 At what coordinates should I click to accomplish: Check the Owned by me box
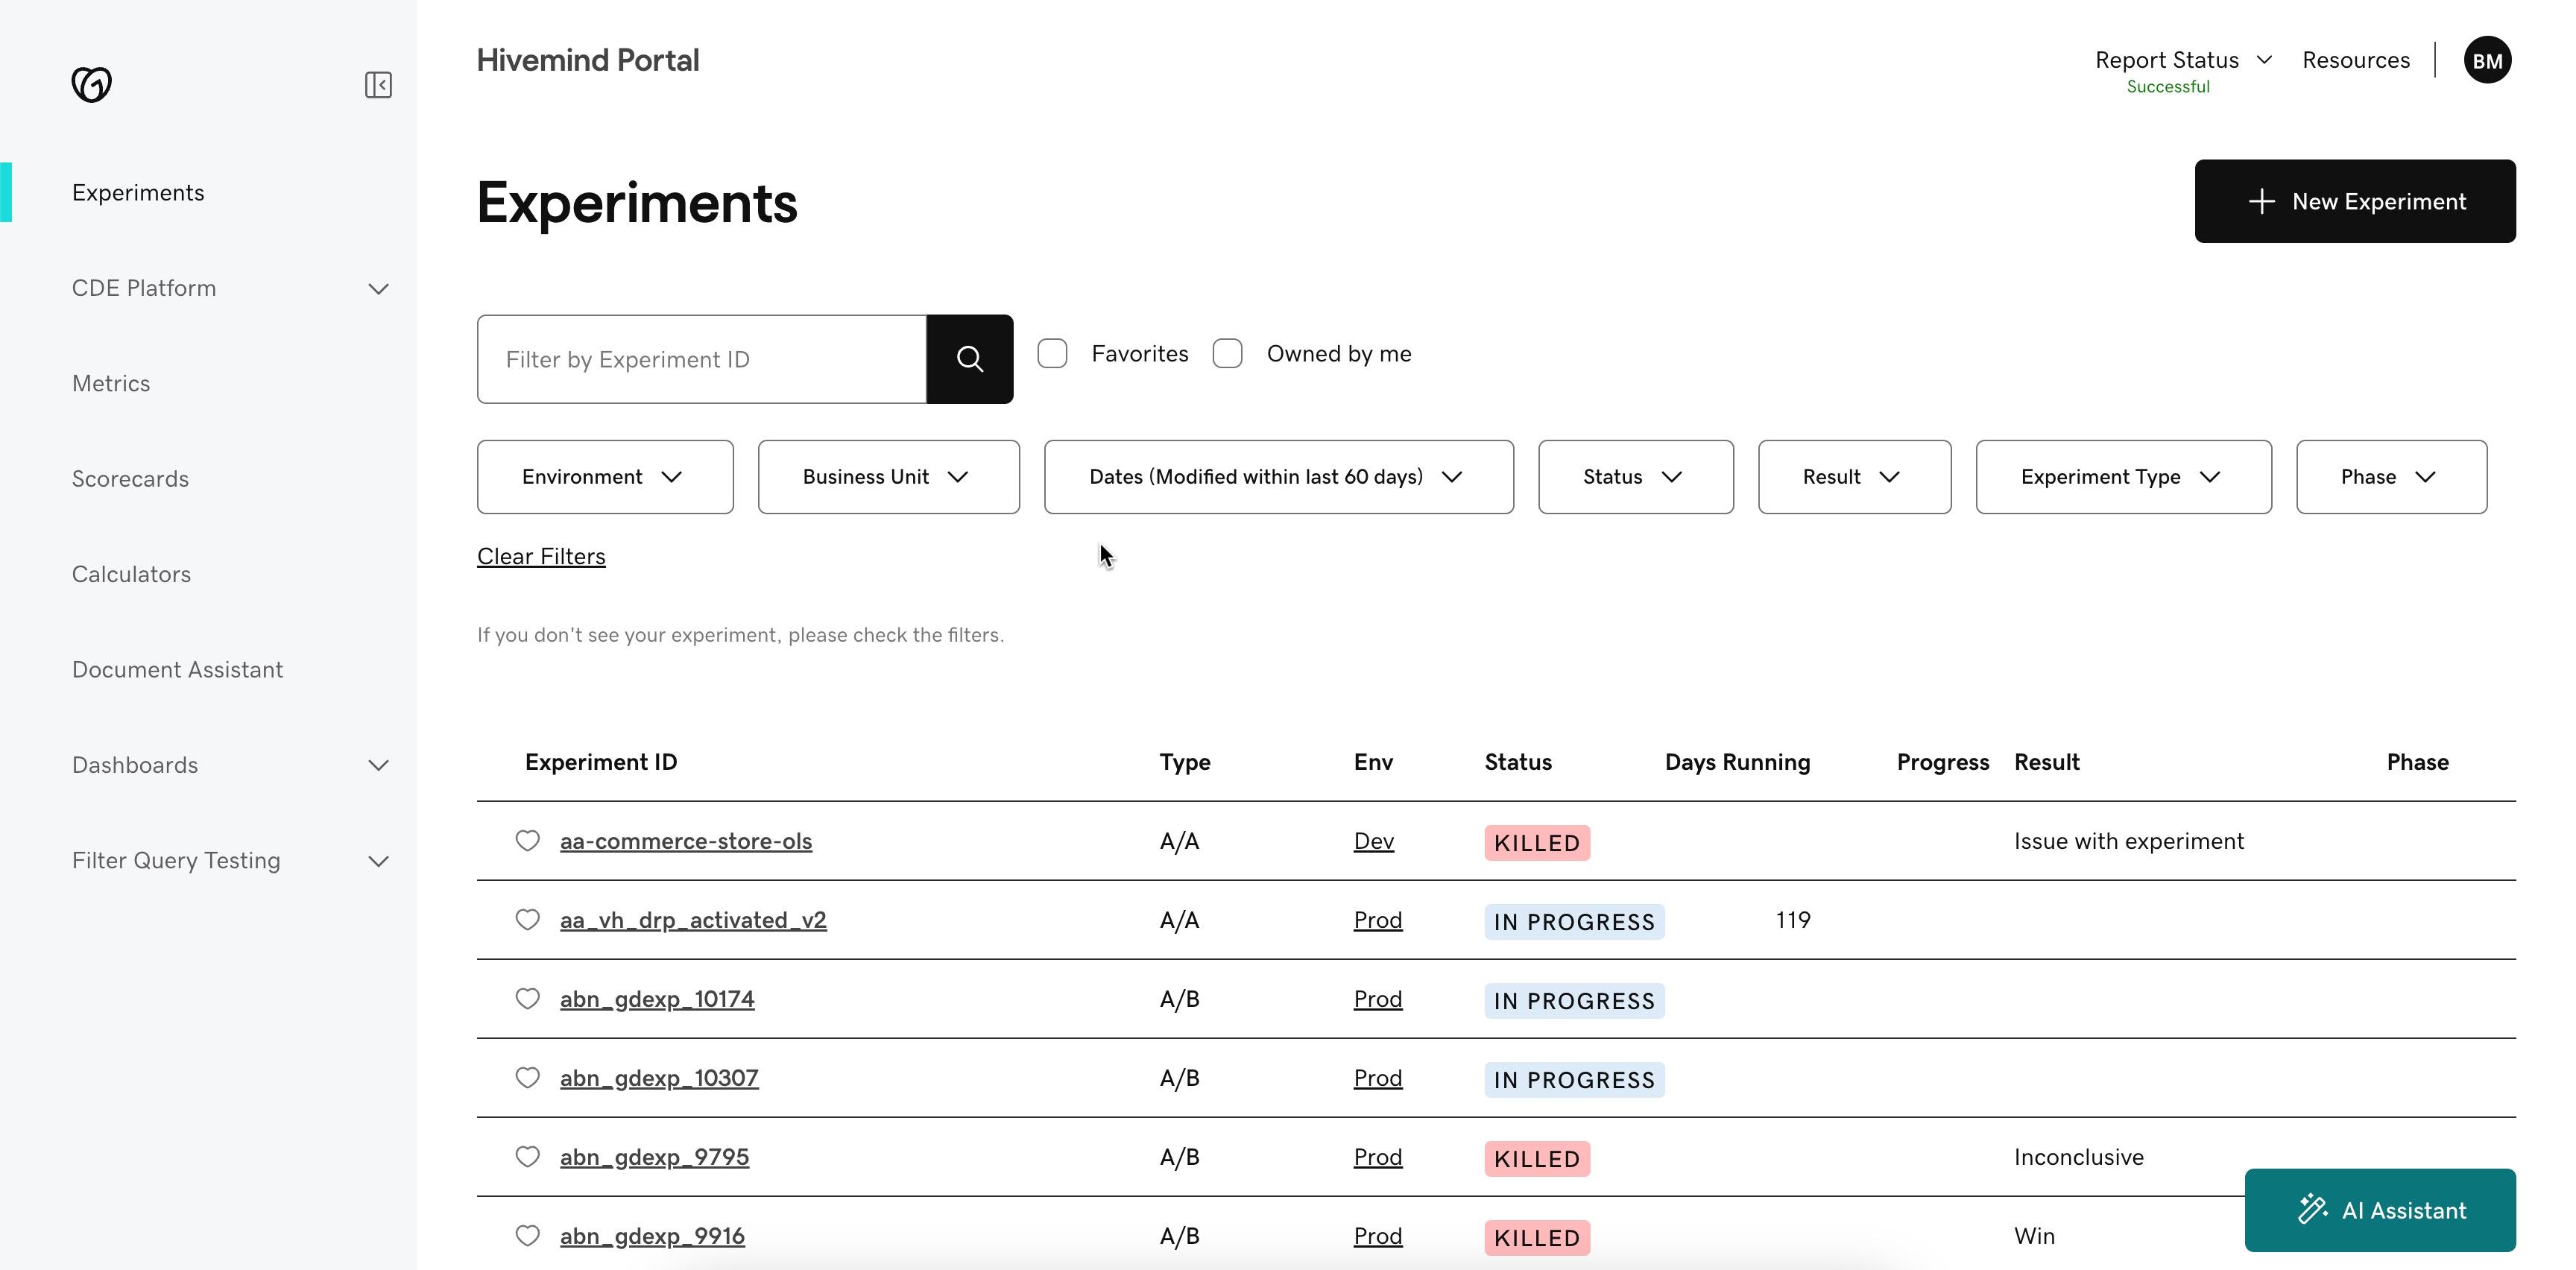1227,354
